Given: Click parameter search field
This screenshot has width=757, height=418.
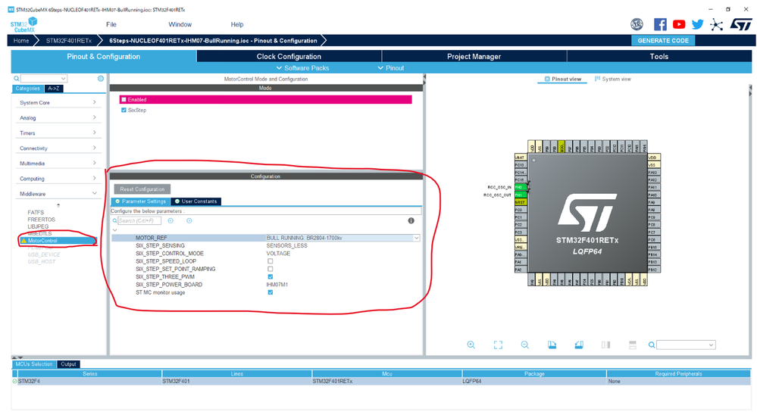Looking at the screenshot, I should [x=139, y=220].
